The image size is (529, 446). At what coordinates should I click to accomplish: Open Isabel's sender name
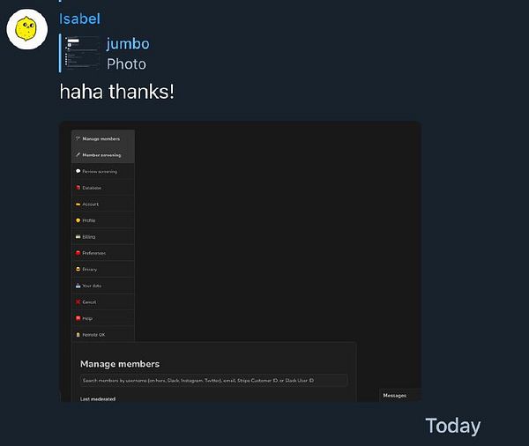coord(79,19)
